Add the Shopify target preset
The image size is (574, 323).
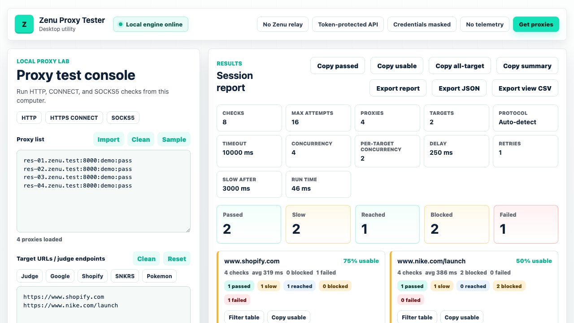92,276
